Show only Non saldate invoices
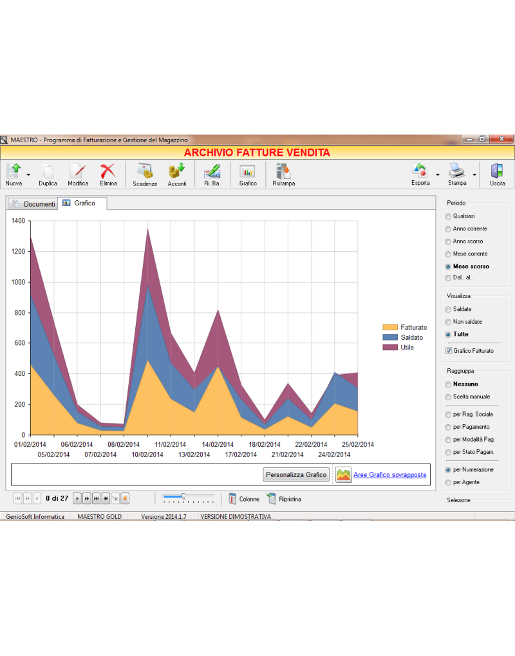Screen dimensions: 515x656 [448, 322]
